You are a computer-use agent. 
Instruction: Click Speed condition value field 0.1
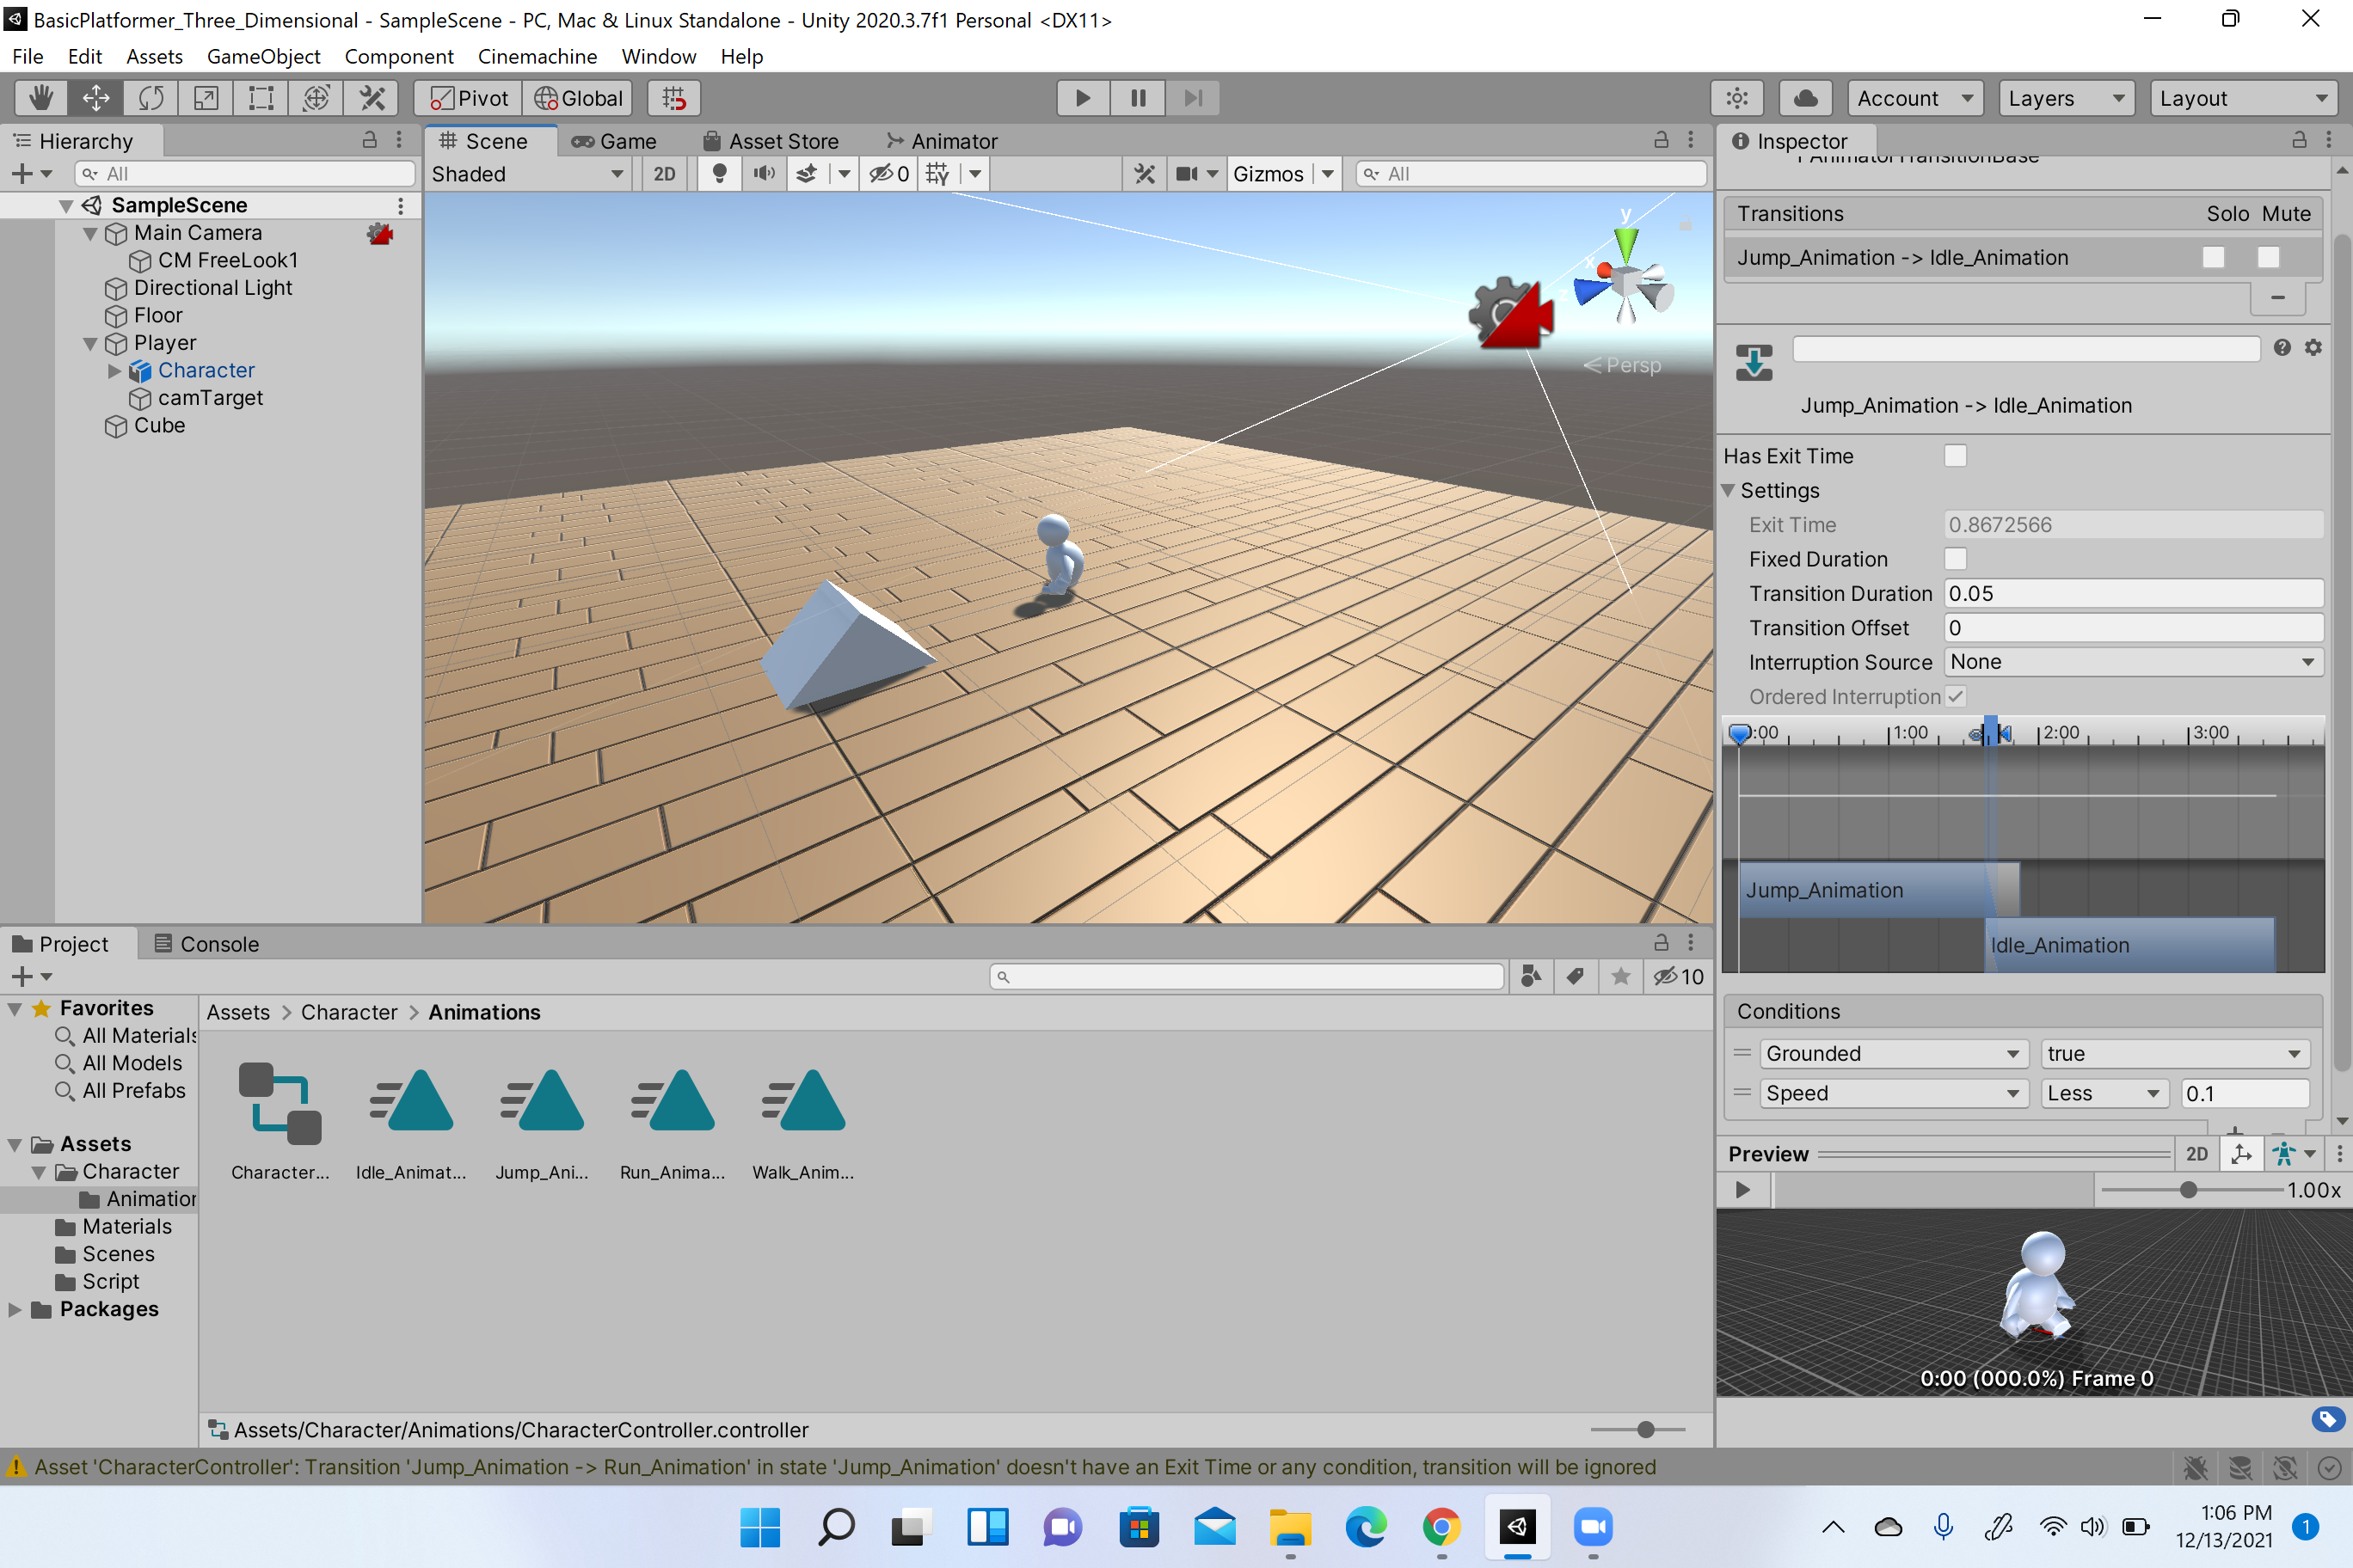[x=2244, y=1094]
